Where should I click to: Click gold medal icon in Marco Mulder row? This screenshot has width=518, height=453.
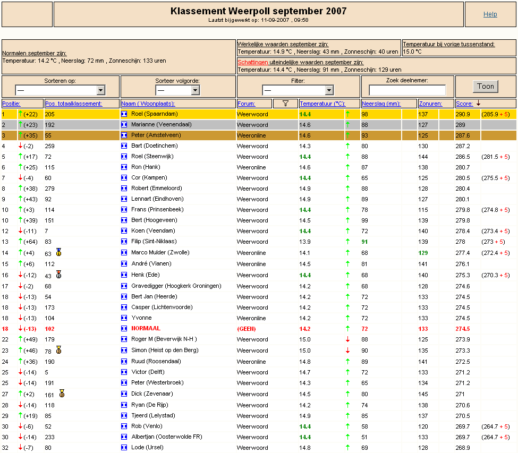58,252
